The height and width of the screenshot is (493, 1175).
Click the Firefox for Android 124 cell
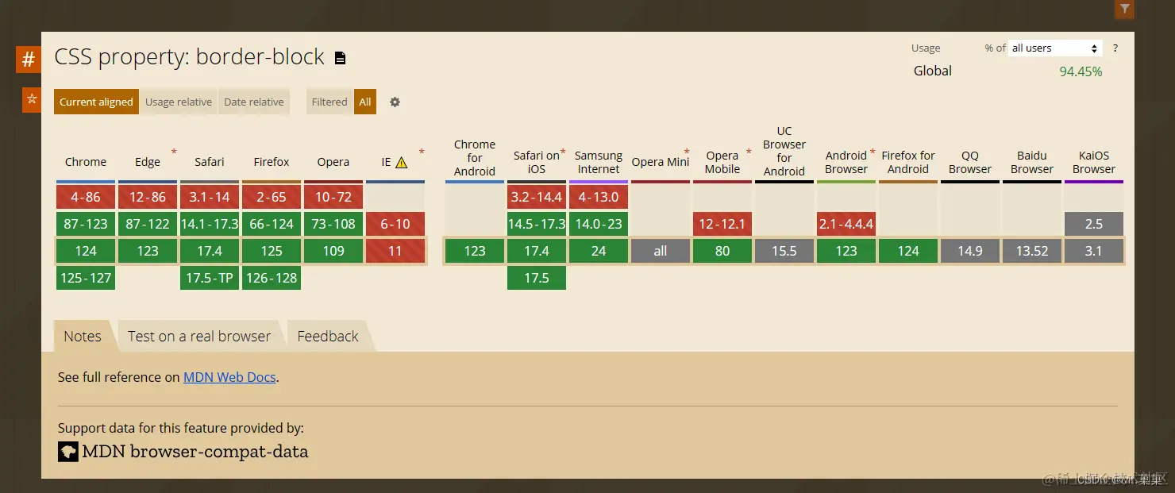click(x=908, y=251)
